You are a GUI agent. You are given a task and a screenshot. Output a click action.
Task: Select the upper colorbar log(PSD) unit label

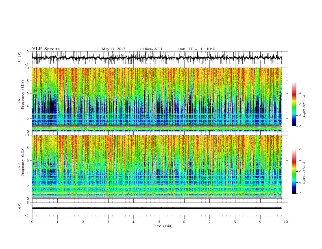coord(304,106)
